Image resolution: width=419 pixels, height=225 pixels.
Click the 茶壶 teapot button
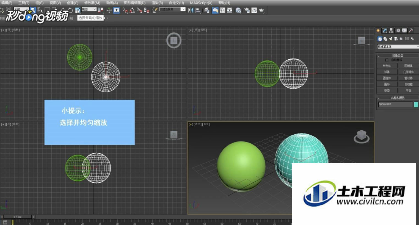click(387, 90)
